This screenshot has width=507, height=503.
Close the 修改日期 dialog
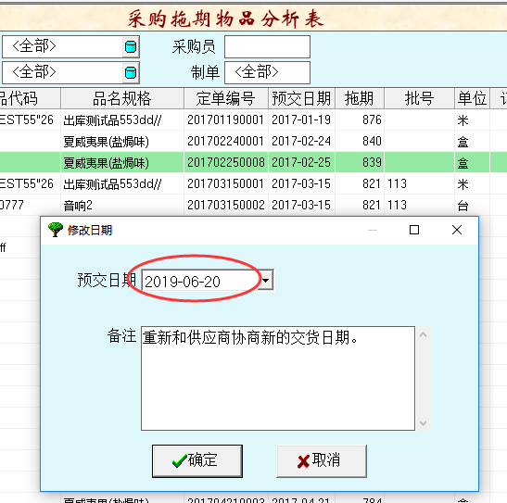[x=457, y=230]
